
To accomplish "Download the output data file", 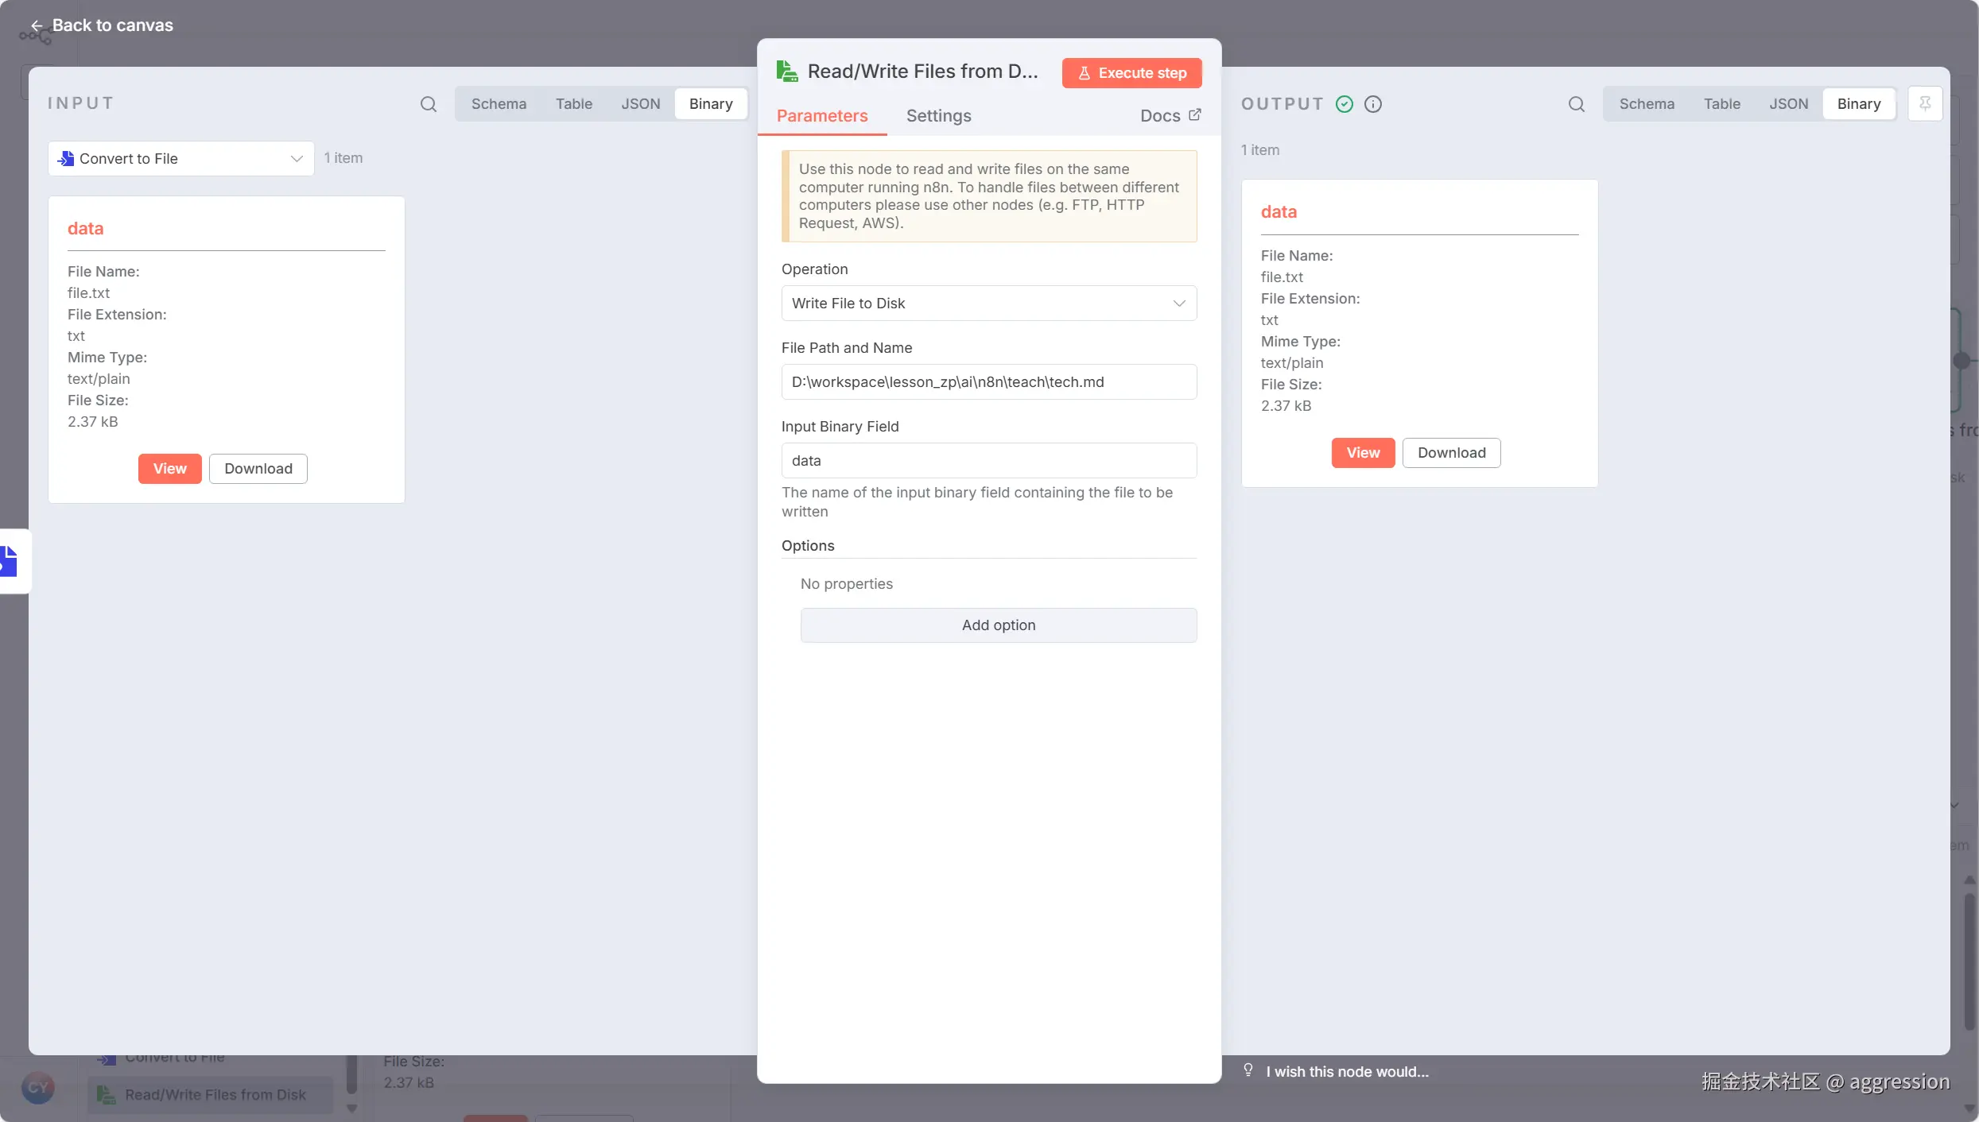I will point(1451,453).
